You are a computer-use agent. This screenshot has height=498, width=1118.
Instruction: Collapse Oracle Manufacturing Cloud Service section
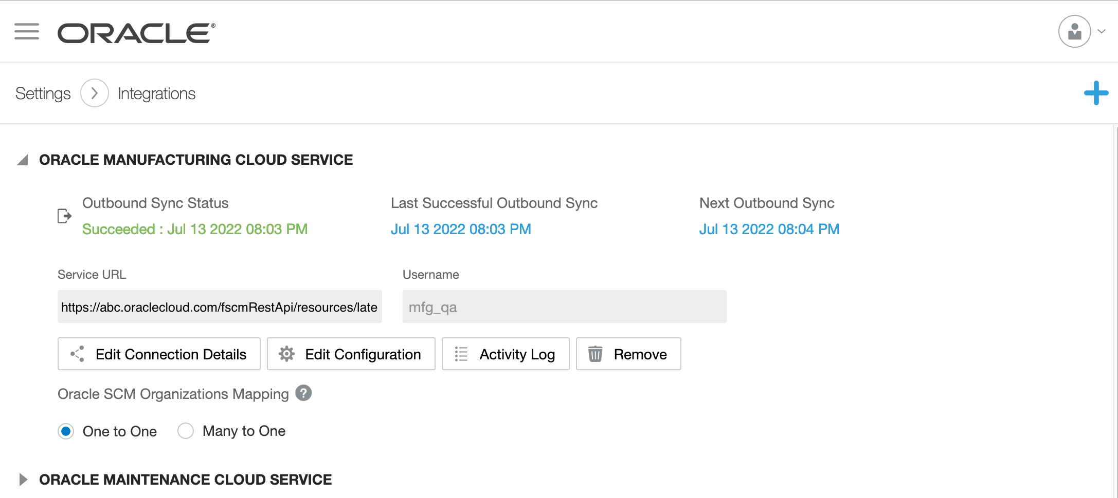(x=23, y=160)
